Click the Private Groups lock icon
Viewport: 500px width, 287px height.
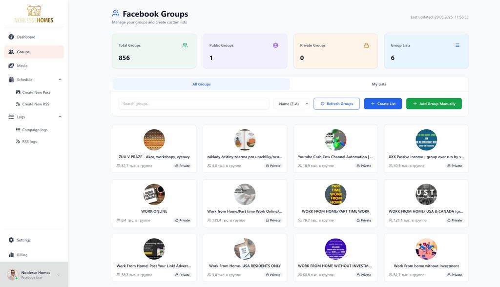pos(366,45)
